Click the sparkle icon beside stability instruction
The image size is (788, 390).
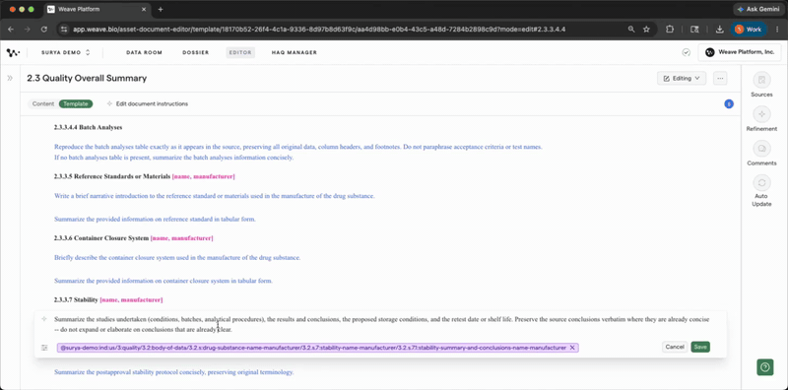(44, 319)
